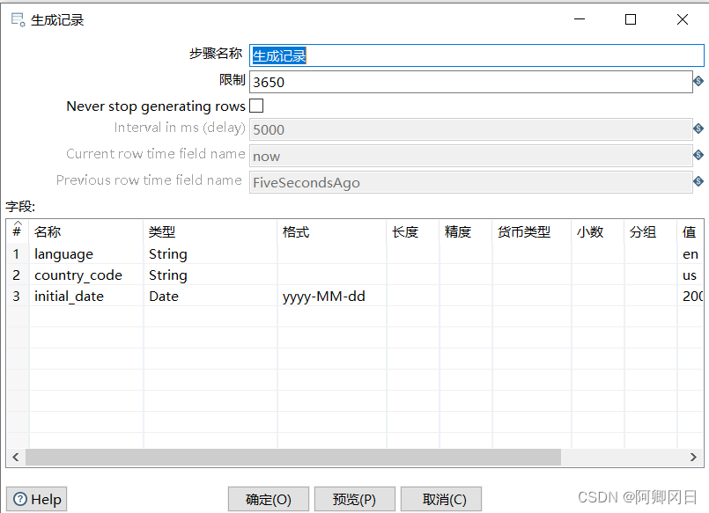Click the variable icon beside Previous row time field
This screenshot has width=709, height=513.
[698, 182]
